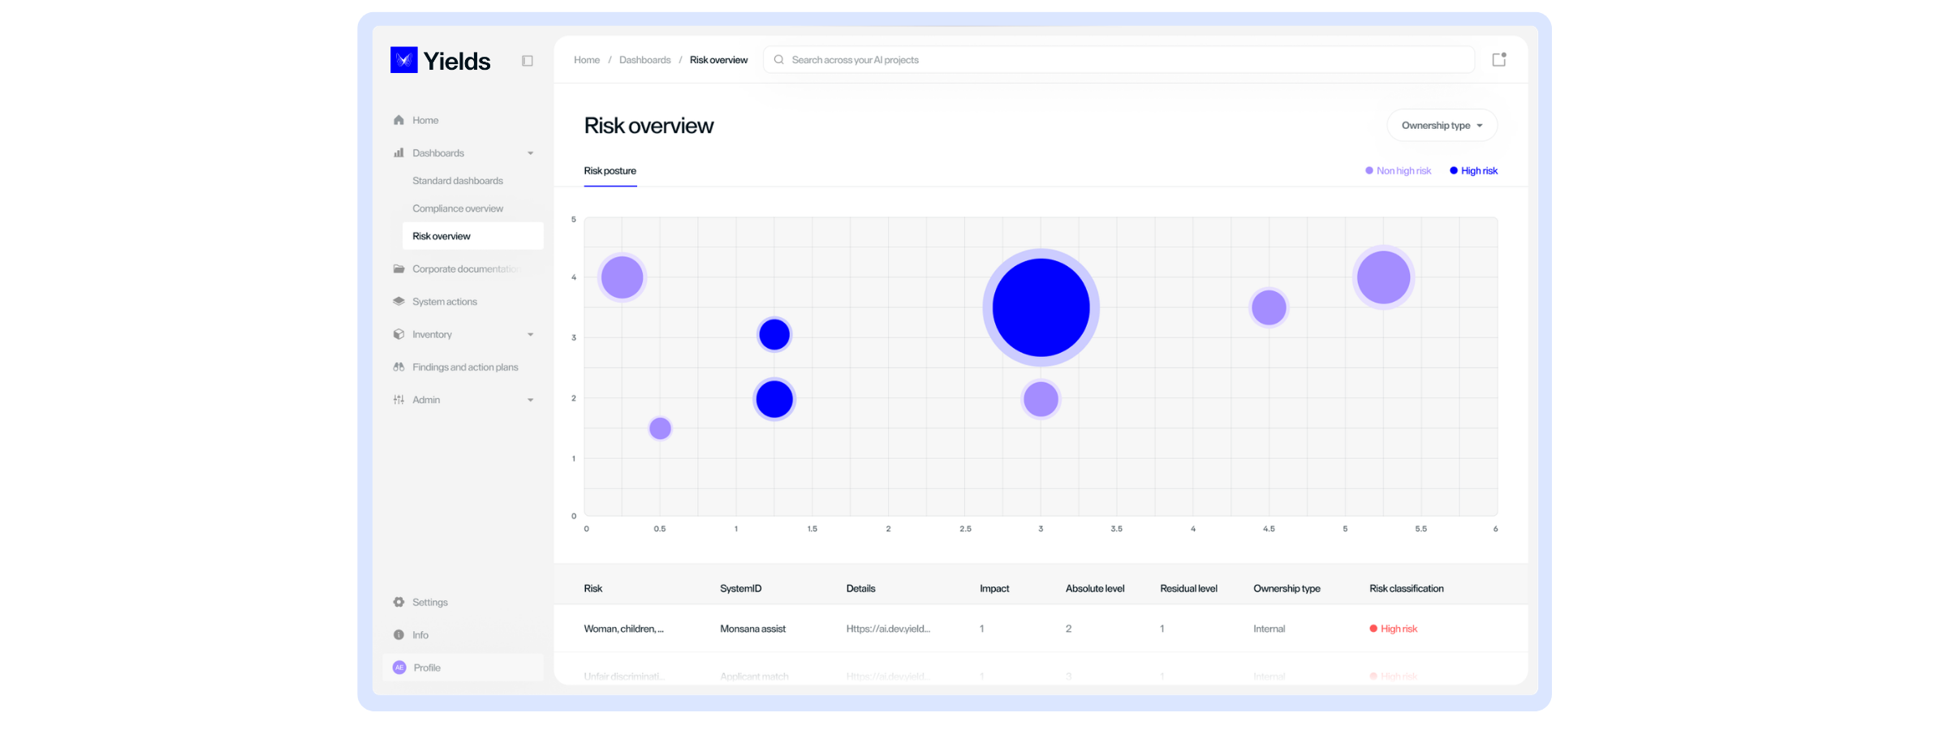Open Standard dashboards in the sidebar
This screenshot has height=730, width=1948.
(x=457, y=180)
